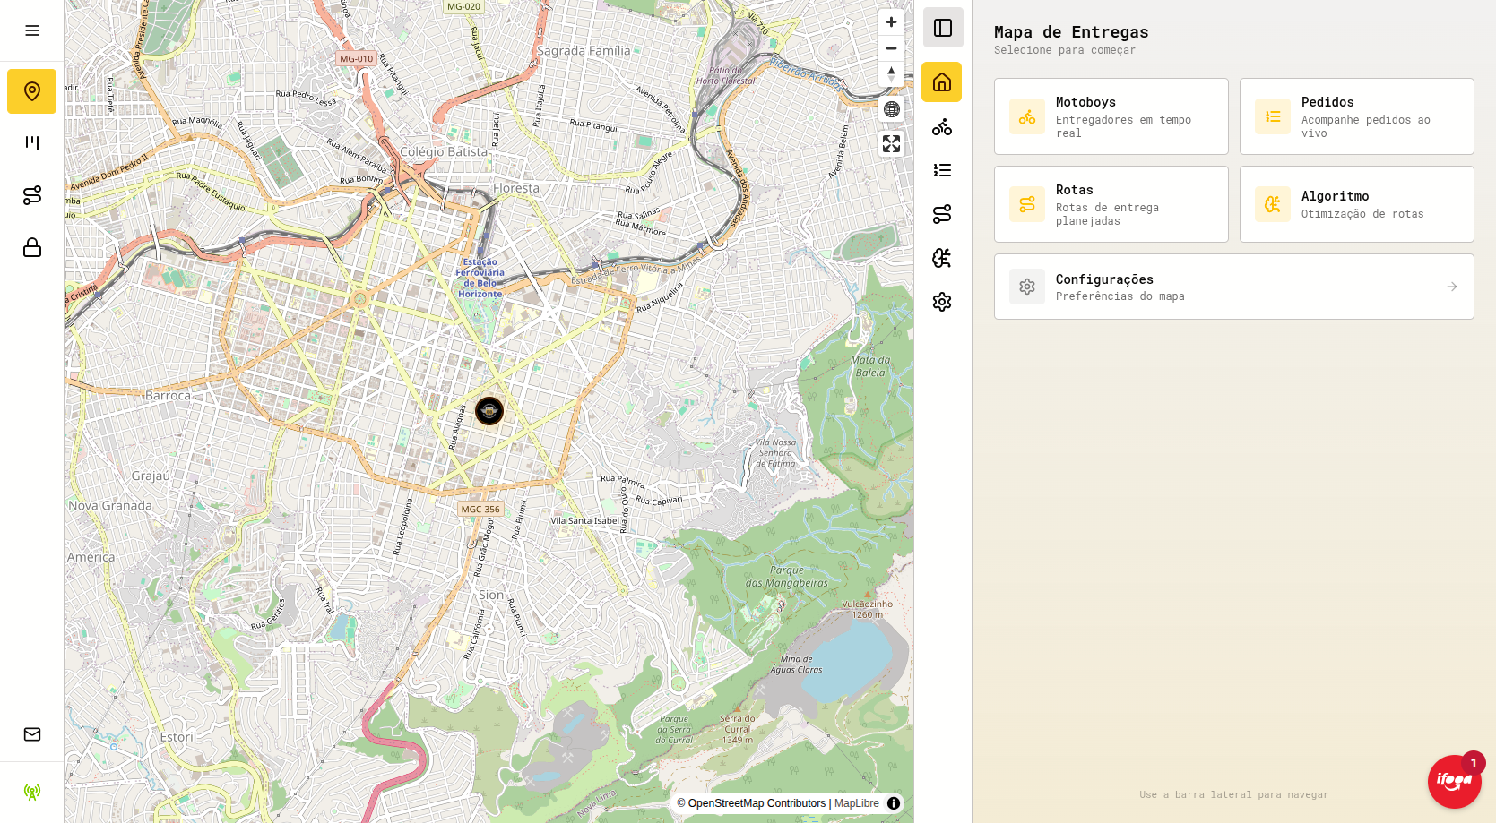Viewport: 1496px width, 823px height.
Task: Click the Rotas card route icon
Action: coord(1027,204)
